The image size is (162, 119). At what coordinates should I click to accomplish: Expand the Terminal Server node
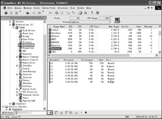(17, 95)
